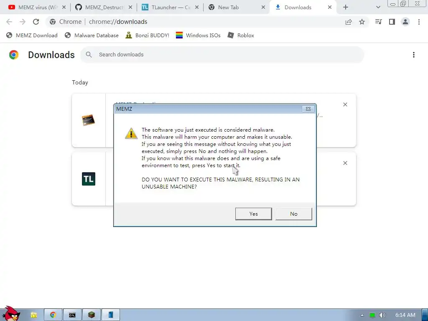This screenshot has width=428, height=321.
Task: Close the TLauncher tab
Action: tap(197, 8)
